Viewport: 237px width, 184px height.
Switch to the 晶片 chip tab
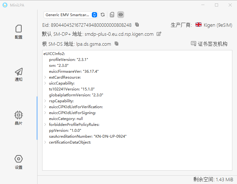click(x=19, y=118)
